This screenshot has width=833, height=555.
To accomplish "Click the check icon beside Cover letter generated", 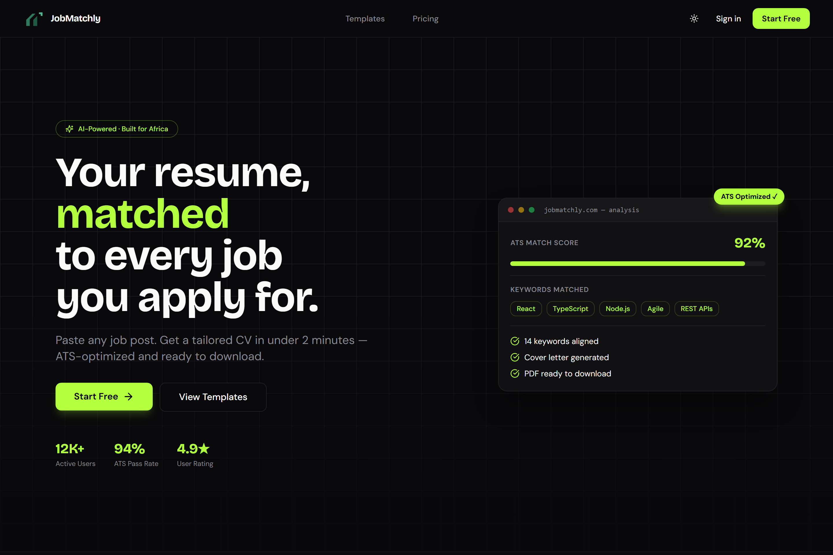I will pyautogui.click(x=515, y=358).
